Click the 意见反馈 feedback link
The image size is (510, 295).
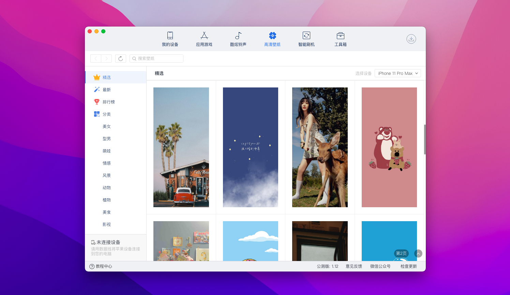click(354, 266)
